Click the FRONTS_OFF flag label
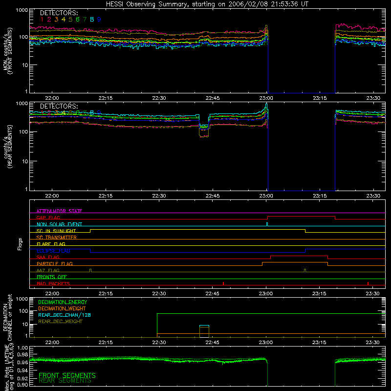Viewport: 391px width, 391px height. [52, 277]
